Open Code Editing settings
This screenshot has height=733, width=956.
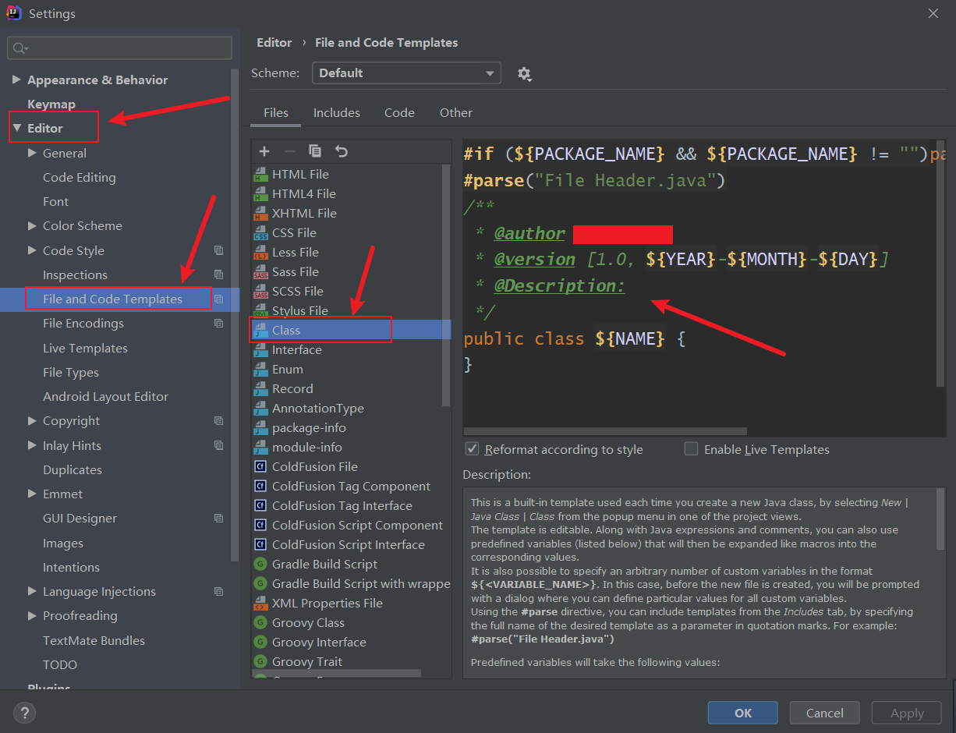coord(80,177)
